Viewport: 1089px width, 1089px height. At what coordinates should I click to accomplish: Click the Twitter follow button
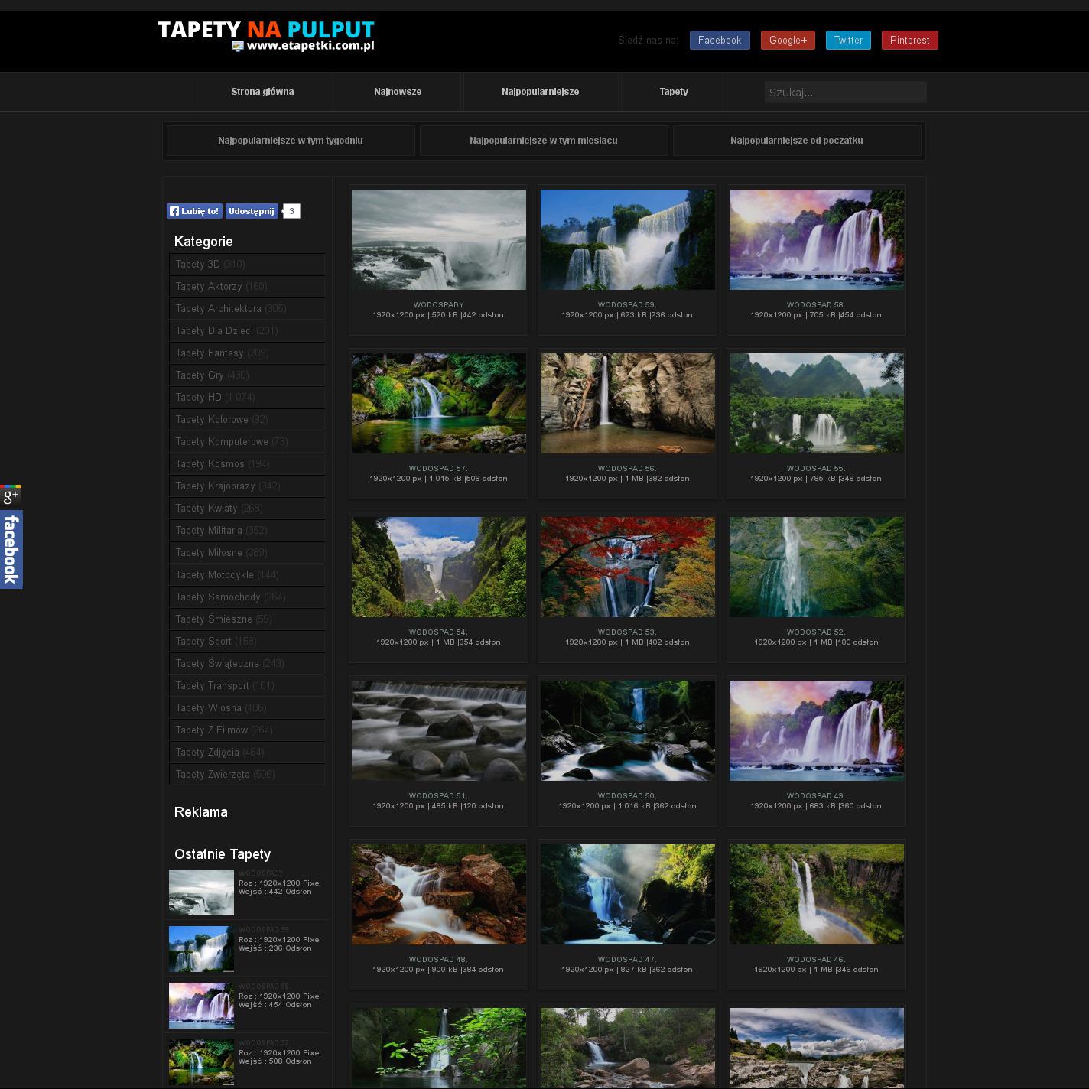coord(847,41)
